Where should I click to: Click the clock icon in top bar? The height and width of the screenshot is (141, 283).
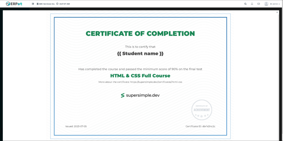pyautogui.click(x=57, y=4)
